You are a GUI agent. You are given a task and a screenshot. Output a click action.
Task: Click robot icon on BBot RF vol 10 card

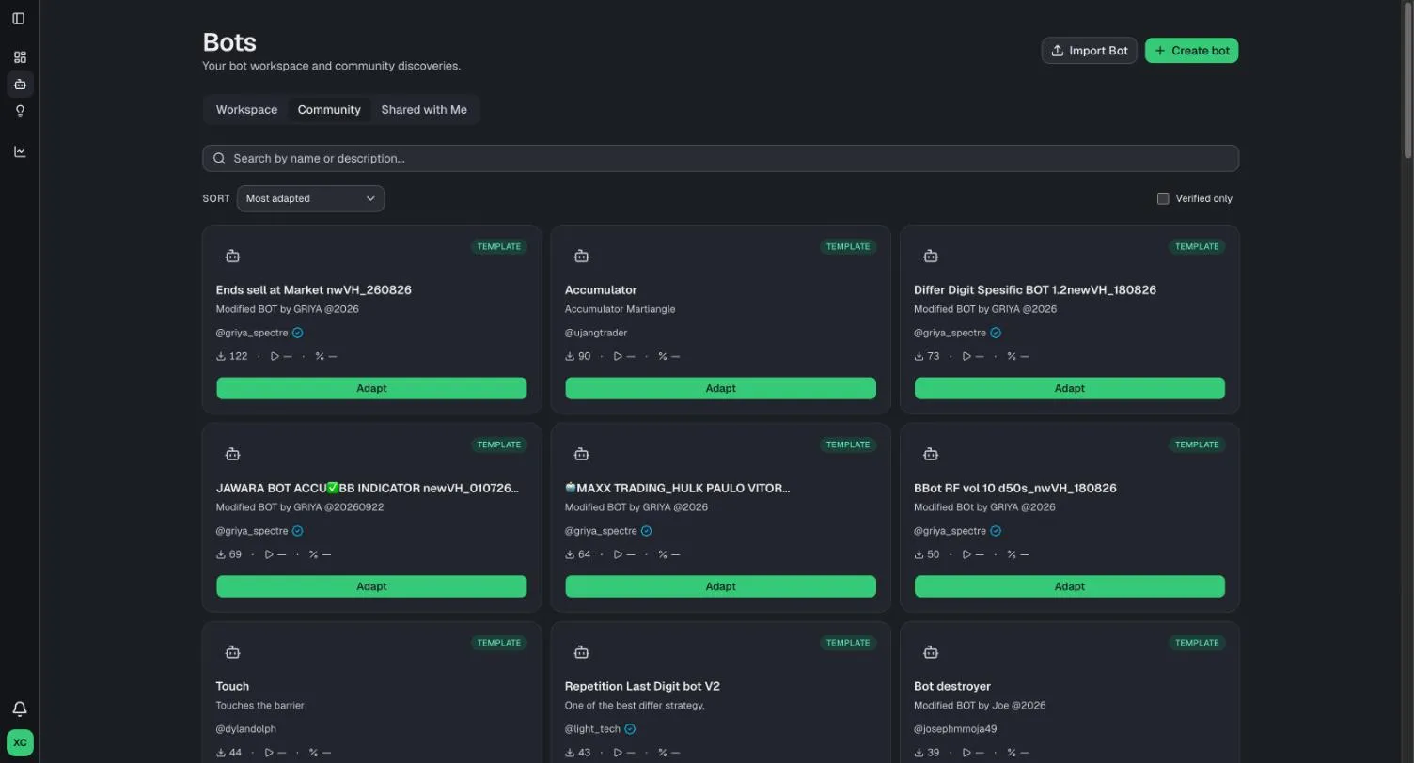click(930, 454)
